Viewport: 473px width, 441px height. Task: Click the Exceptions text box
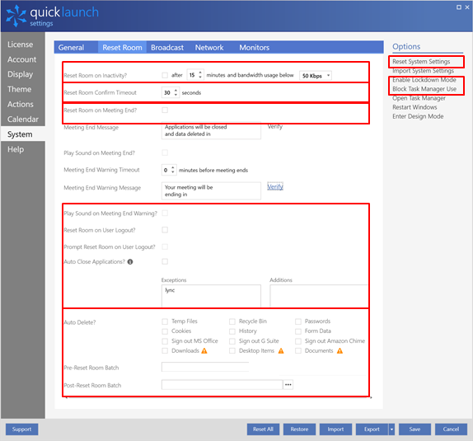tap(211, 296)
